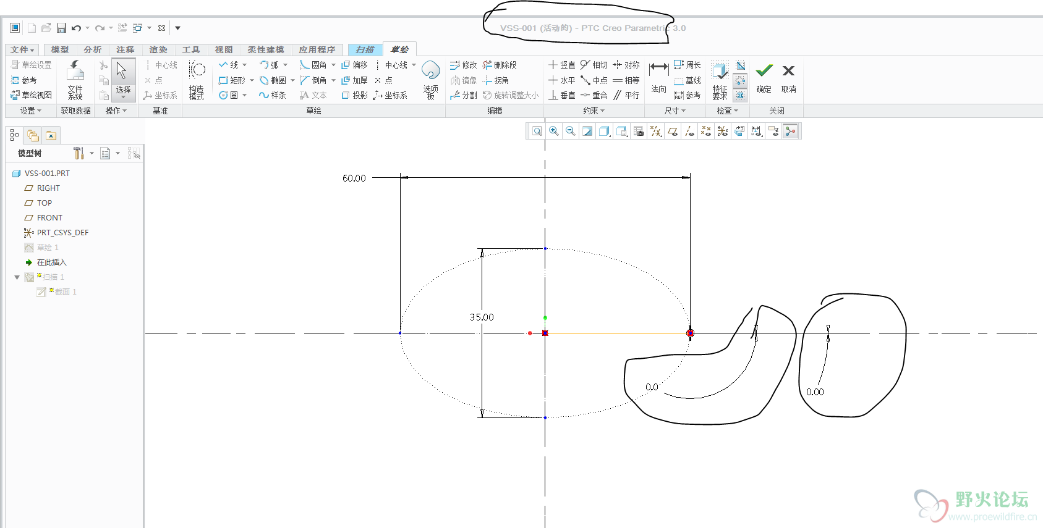Click the Project (投影) tool
Viewport: 1043px width, 528px height.
tap(355, 95)
